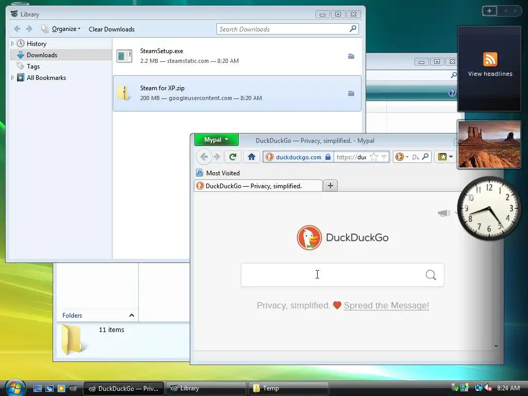Screen dimensions: 528x396
Task: Open containing folder for Steam for XP.zip
Action: coord(351,93)
